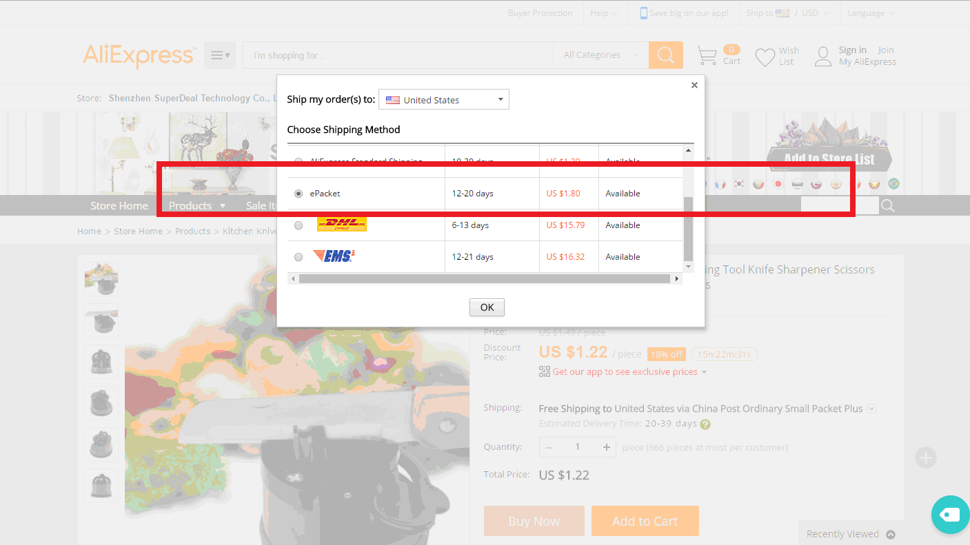Open the All Categories dropdown

pyautogui.click(x=599, y=54)
